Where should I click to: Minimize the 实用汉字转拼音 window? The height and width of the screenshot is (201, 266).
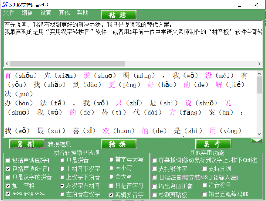coord(223,5)
